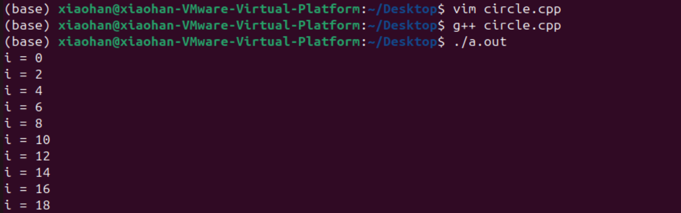Screen dimensions: 681x213
Task: Click the 'g++ circle.cpp' command text
Action: coord(507,25)
